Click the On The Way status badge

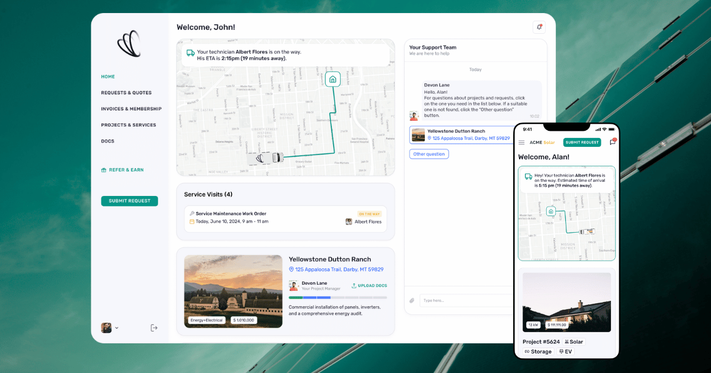coord(369,214)
